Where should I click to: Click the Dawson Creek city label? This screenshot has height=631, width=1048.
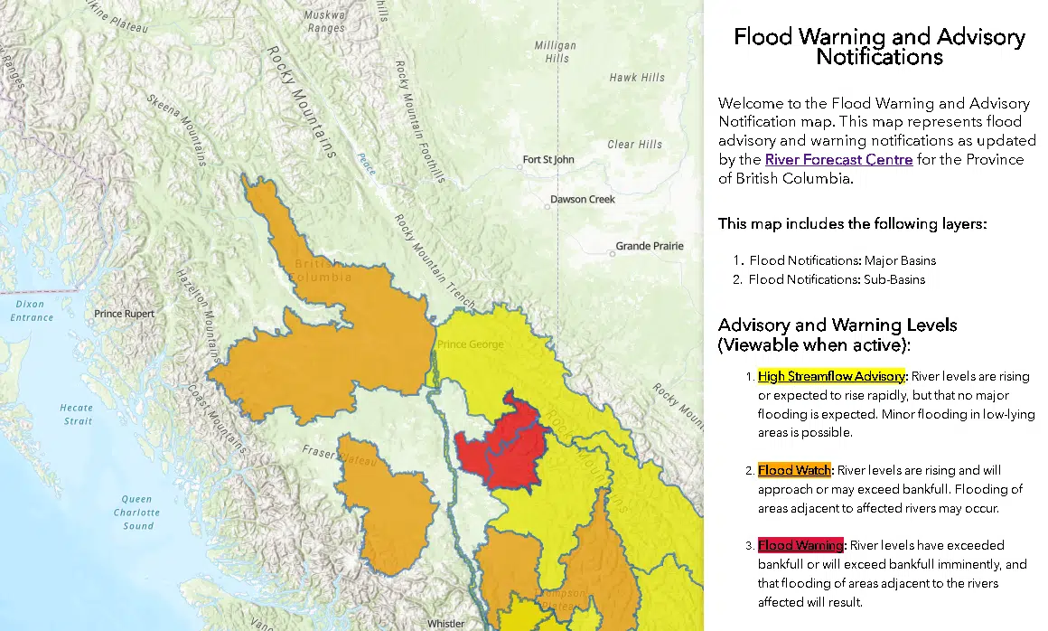tap(582, 199)
